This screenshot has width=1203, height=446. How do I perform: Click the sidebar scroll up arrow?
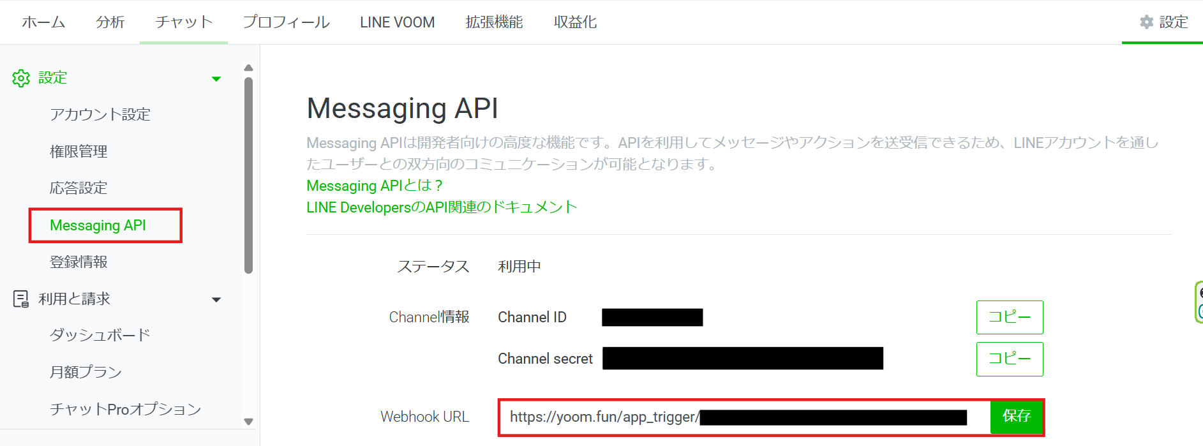(x=249, y=68)
